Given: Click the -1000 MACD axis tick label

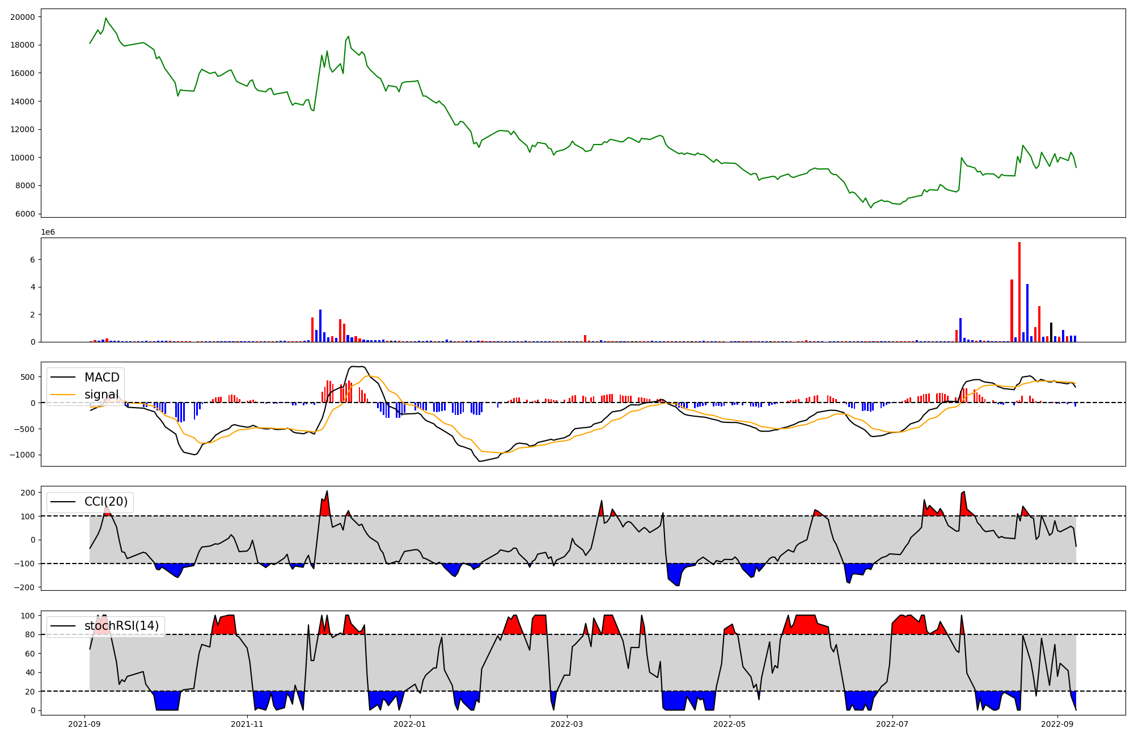Looking at the screenshot, I should [22, 455].
